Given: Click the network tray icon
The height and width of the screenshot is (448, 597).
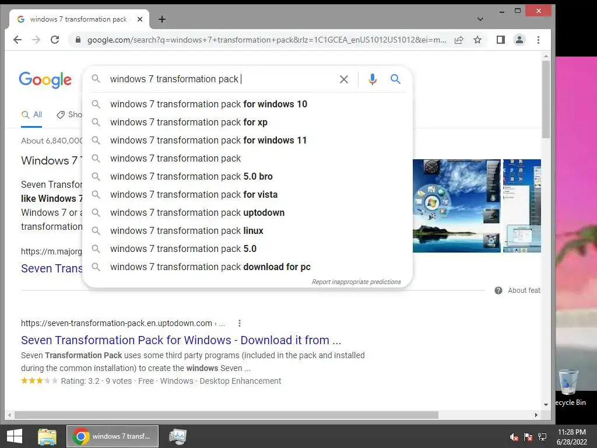Looking at the screenshot, I should pyautogui.click(x=542, y=436).
